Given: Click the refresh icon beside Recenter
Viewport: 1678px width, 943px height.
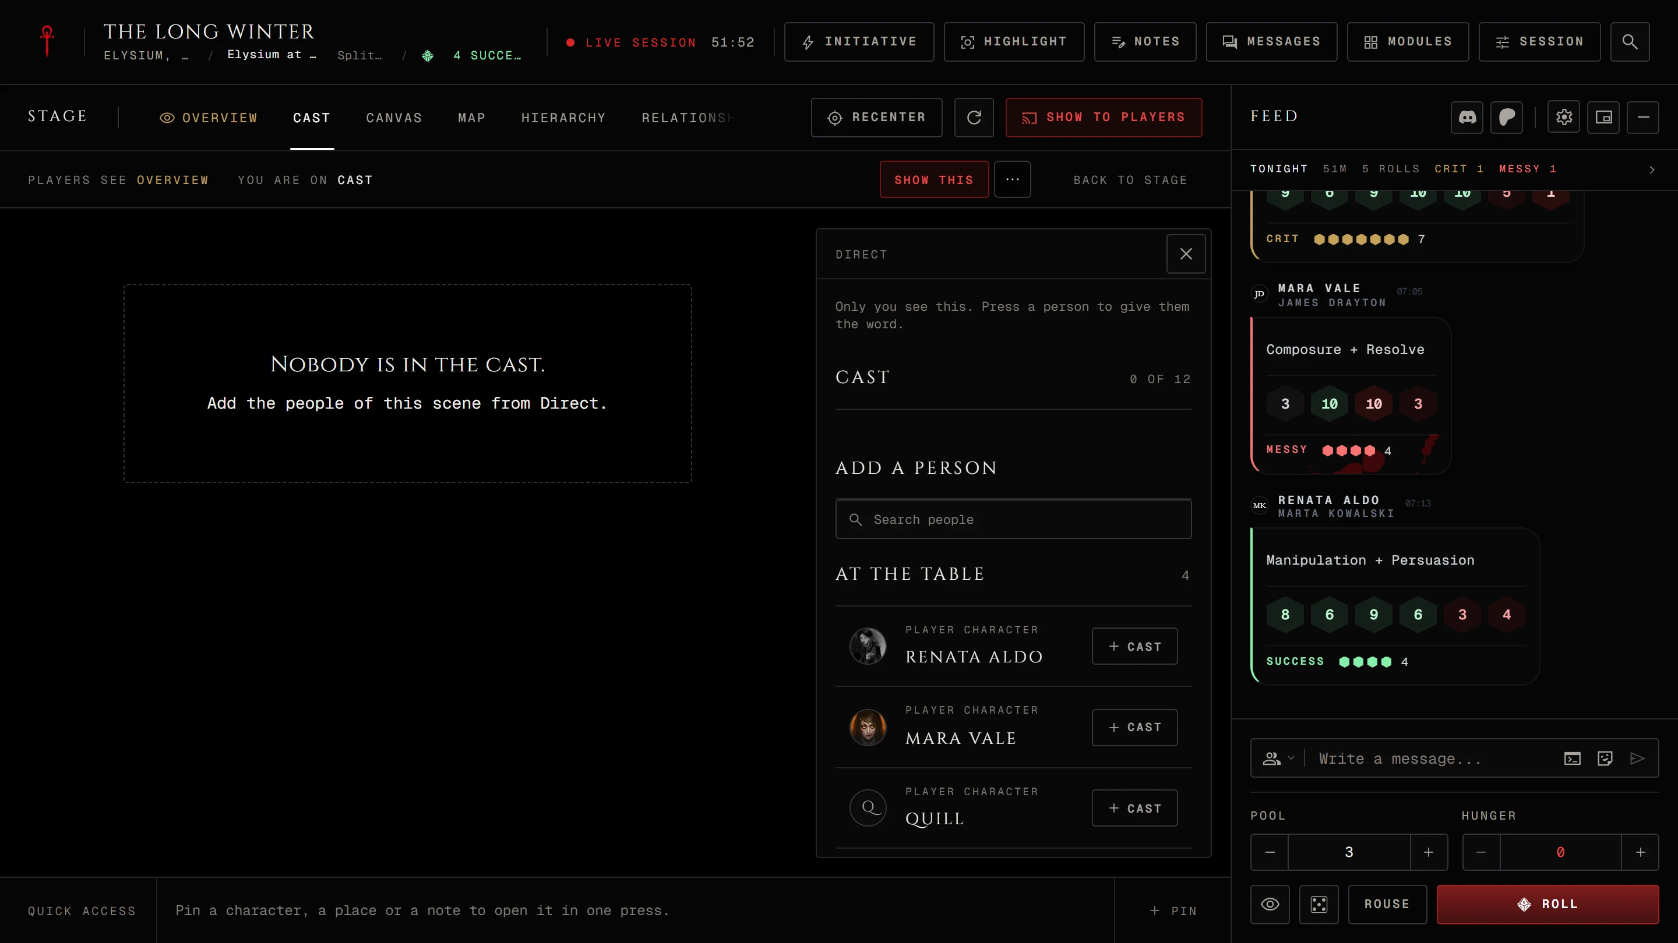Looking at the screenshot, I should (974, 117).
